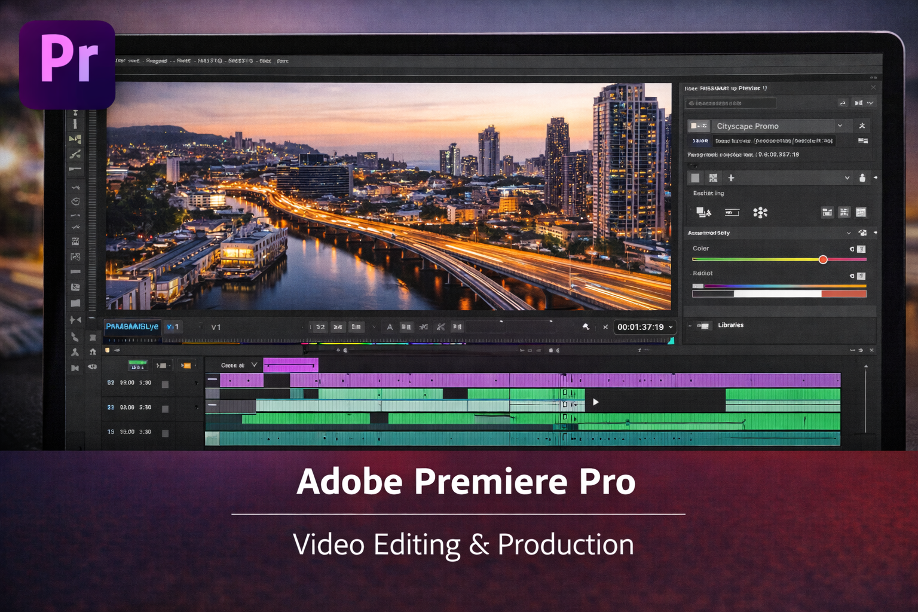Click the gray square icon left of the grid icon

coord(695,178)
